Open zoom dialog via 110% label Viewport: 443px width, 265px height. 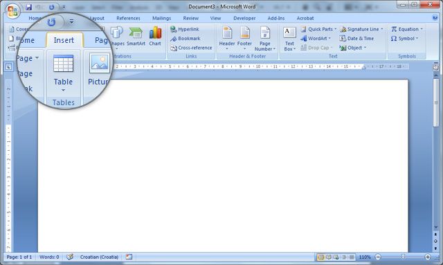pyautogui.click(x=365, y=257)
